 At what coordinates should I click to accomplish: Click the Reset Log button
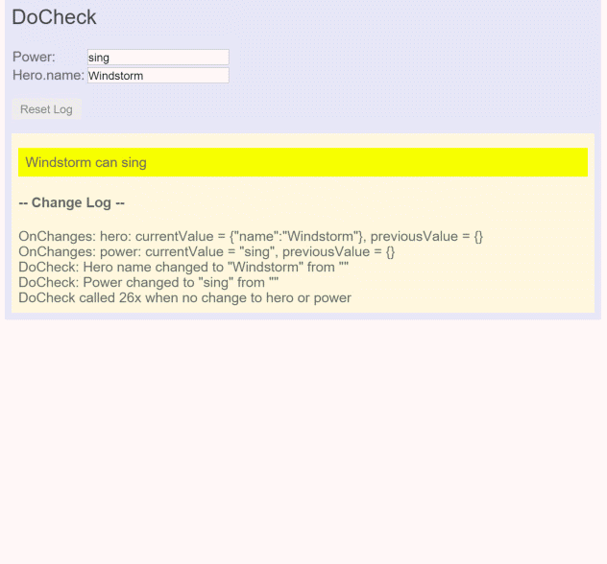[46, 109]
